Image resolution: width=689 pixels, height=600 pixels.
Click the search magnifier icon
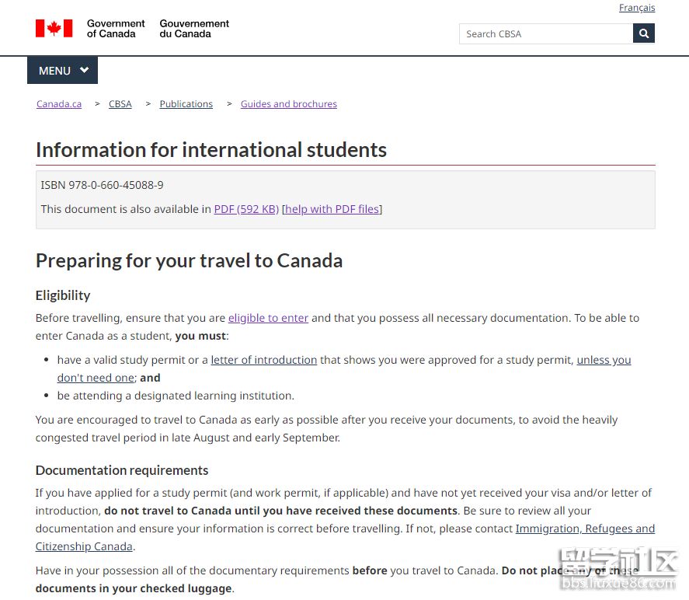pyautogui.click(x=644, y=33)
